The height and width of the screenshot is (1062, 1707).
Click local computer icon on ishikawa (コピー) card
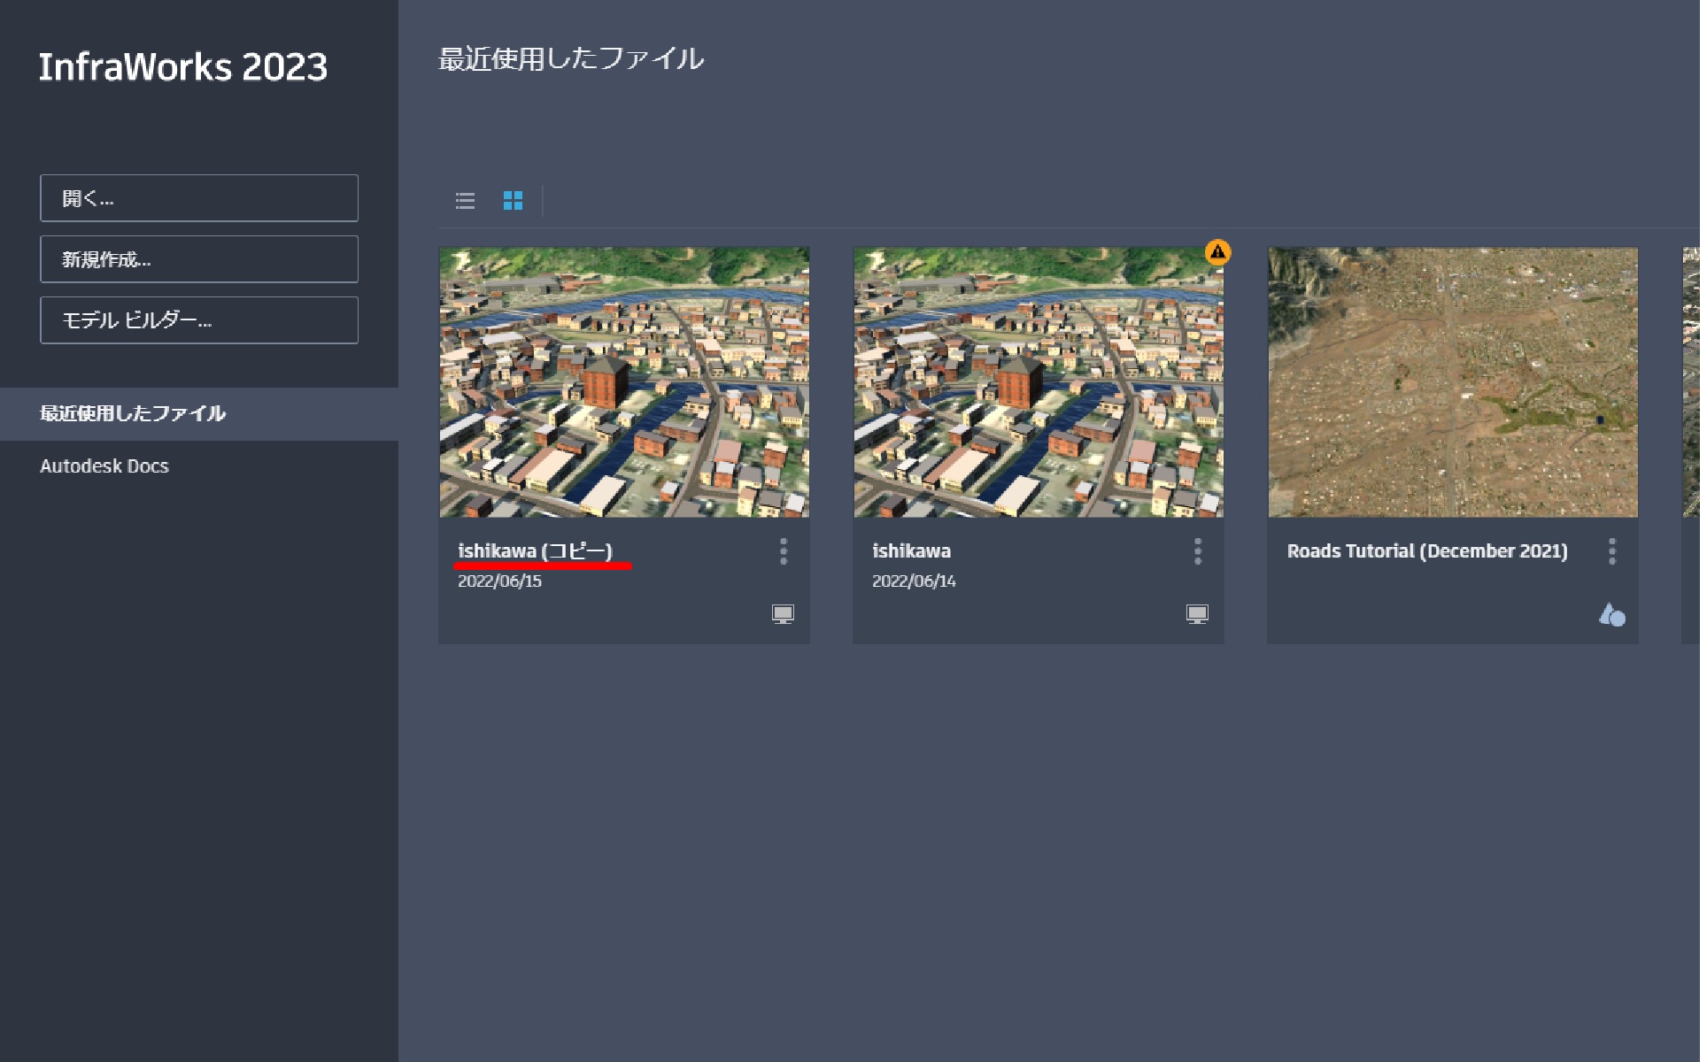point(784,614)
